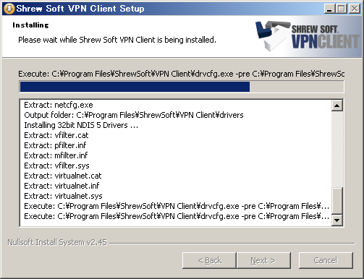Click the scrollbar track above the thumb

[x=337, y=150]
